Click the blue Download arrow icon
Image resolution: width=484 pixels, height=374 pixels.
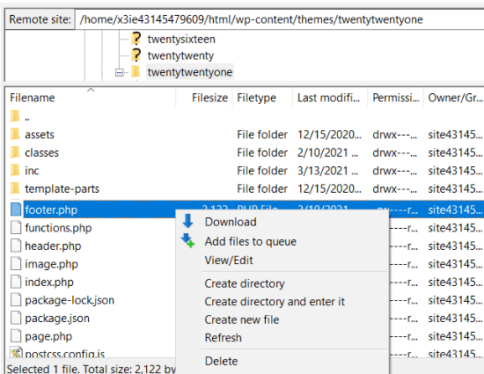(x=187, y=221)
